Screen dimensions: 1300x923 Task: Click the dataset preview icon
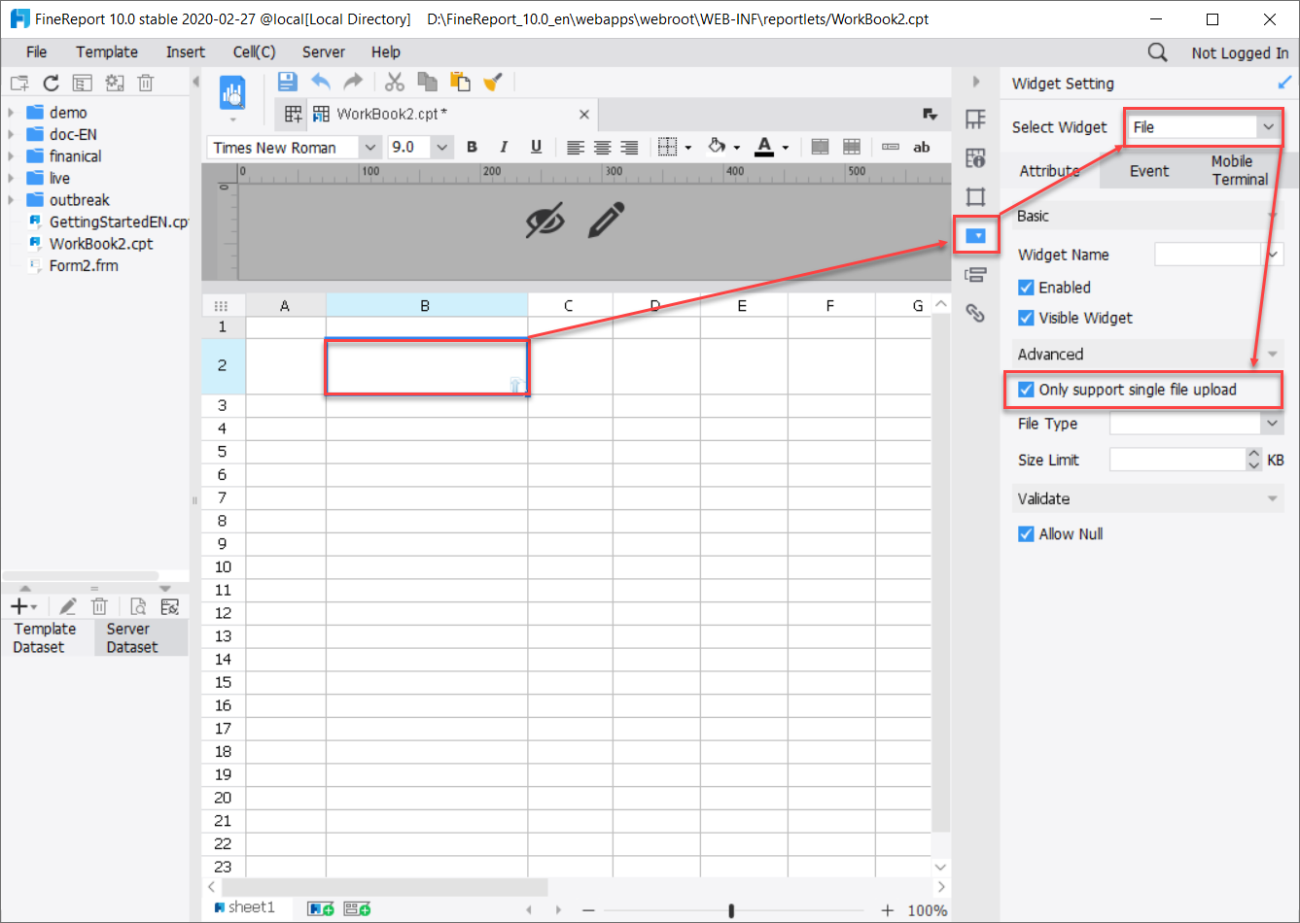tap(138, 606)
